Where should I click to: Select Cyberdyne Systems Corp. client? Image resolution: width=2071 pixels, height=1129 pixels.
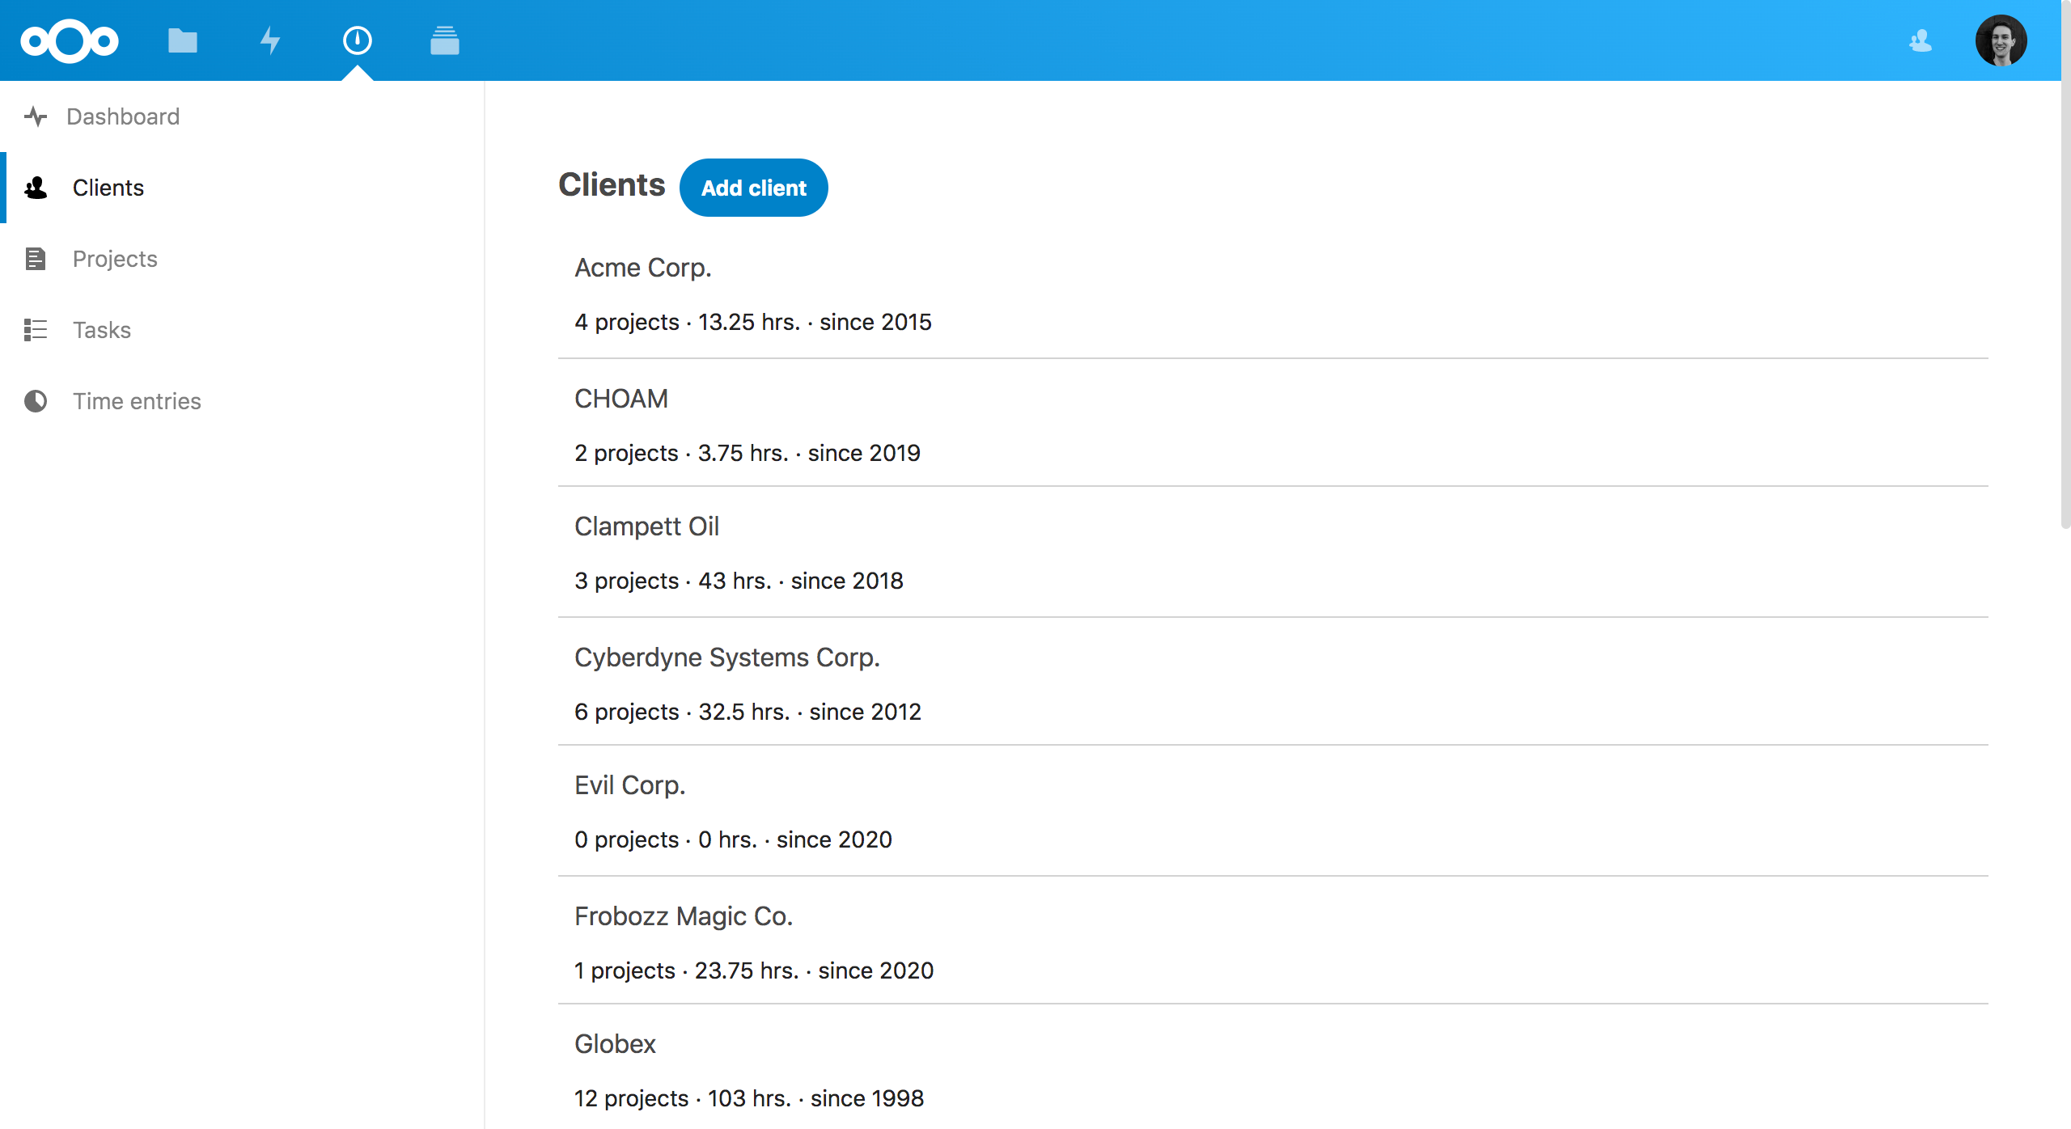click(x=726, y=658)
